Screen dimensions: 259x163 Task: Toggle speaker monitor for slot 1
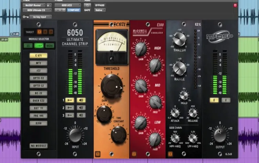point(81,100)
